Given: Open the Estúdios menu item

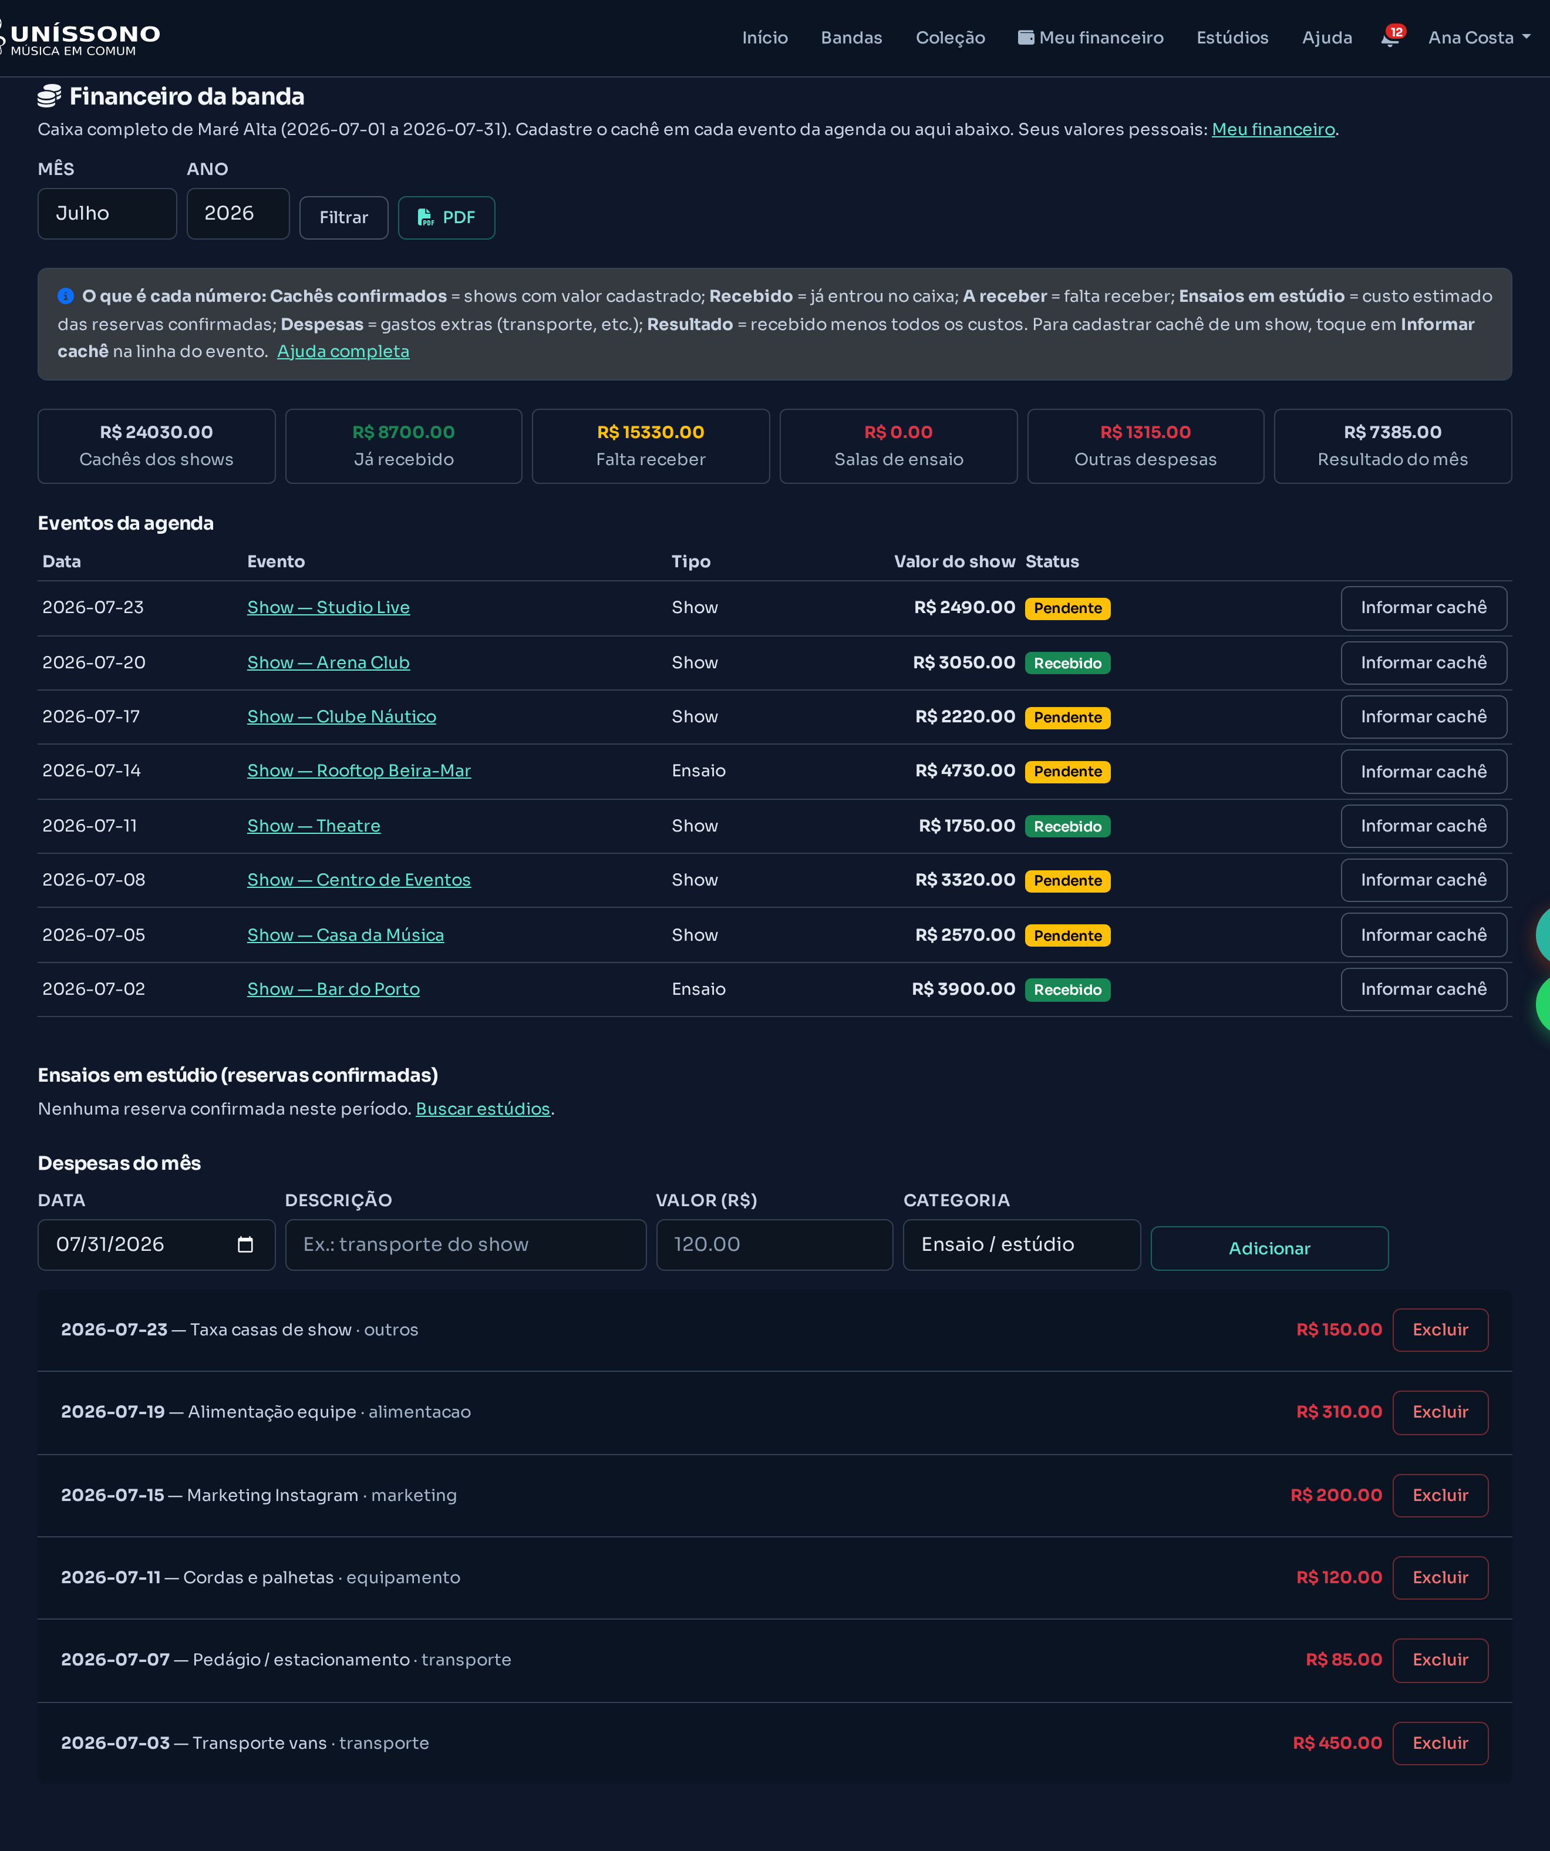Looking at the screenshot, I should pos(1232,37).
